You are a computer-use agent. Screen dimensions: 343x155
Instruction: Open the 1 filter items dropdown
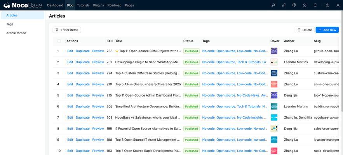point(67,30)
